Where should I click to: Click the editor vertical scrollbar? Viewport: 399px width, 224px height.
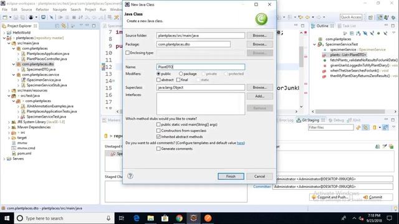pyautogui.click(x=301, y=56)
